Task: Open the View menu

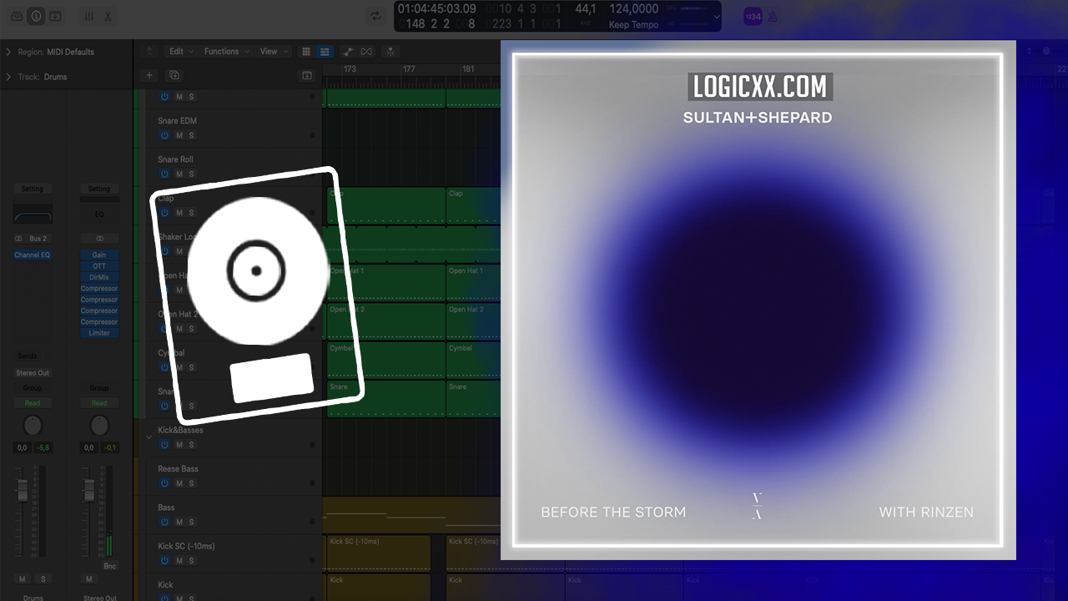Action: point(273,52)
